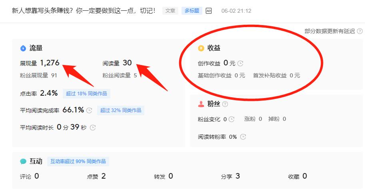Click the 超过 32% 同类作品 badge
Image resolution: width=365 pixels, height=189 pixels.
(121, 110)
